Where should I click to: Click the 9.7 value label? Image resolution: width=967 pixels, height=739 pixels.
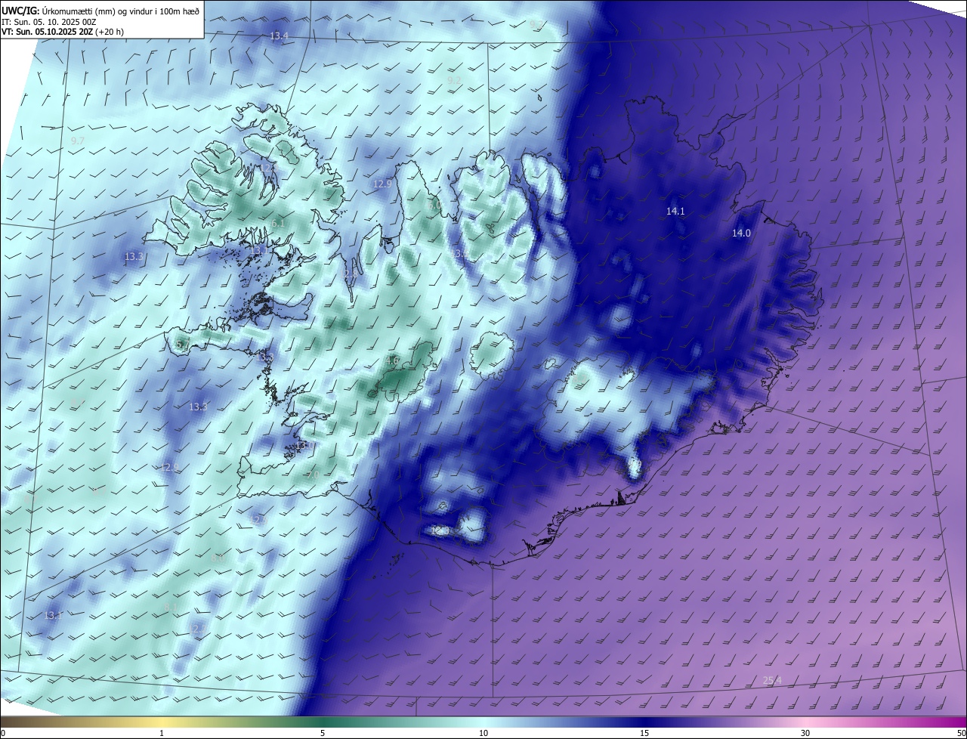[77, 141]
